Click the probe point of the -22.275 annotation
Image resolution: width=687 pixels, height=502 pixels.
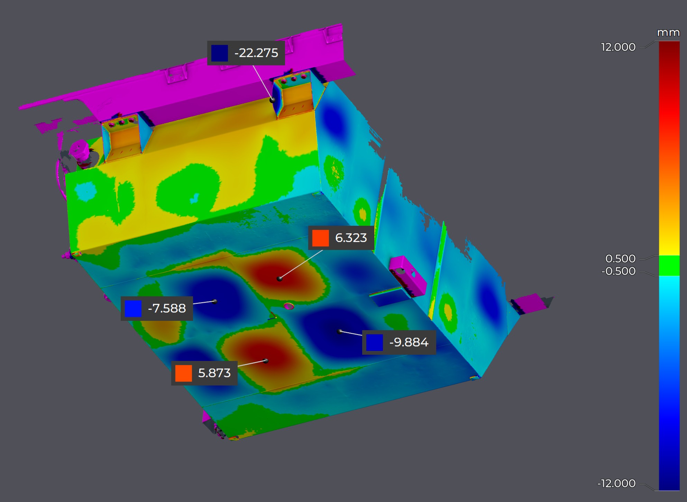tap(273, 100)
